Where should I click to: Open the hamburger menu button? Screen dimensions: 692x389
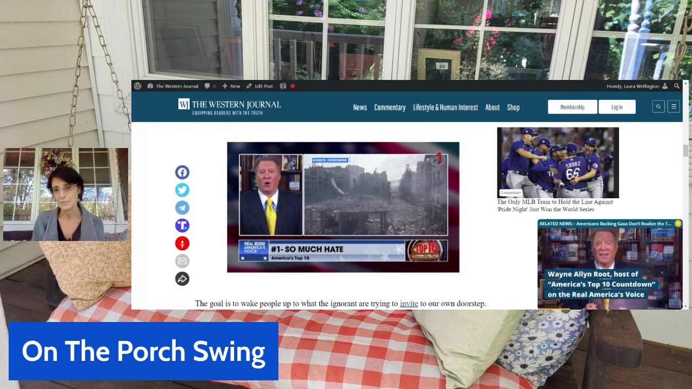pyautogui.click(x=674, y=107)
